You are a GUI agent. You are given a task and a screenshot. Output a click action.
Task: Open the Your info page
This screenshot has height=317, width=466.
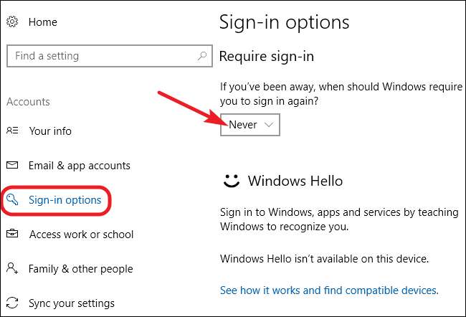(50, 131)
